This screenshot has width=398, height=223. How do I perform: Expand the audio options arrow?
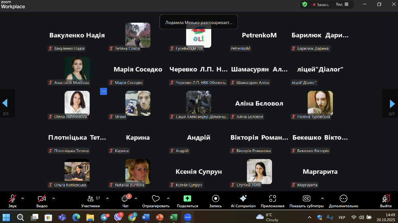(x=23, y=198)
